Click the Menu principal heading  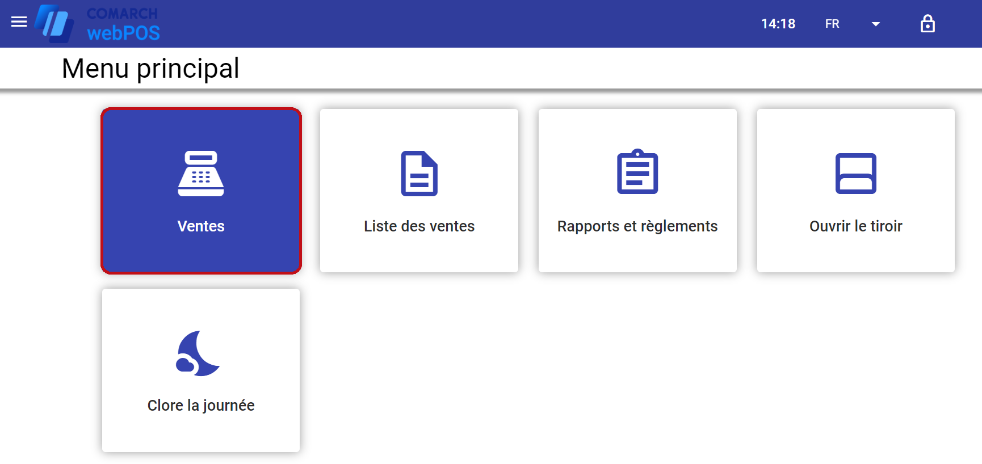point(150,69)
